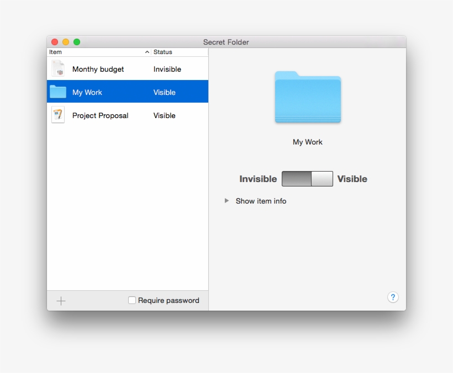Viewport: 453px width, 373px height.
Task: Click the green zoom button on the window
Action: 77,41
